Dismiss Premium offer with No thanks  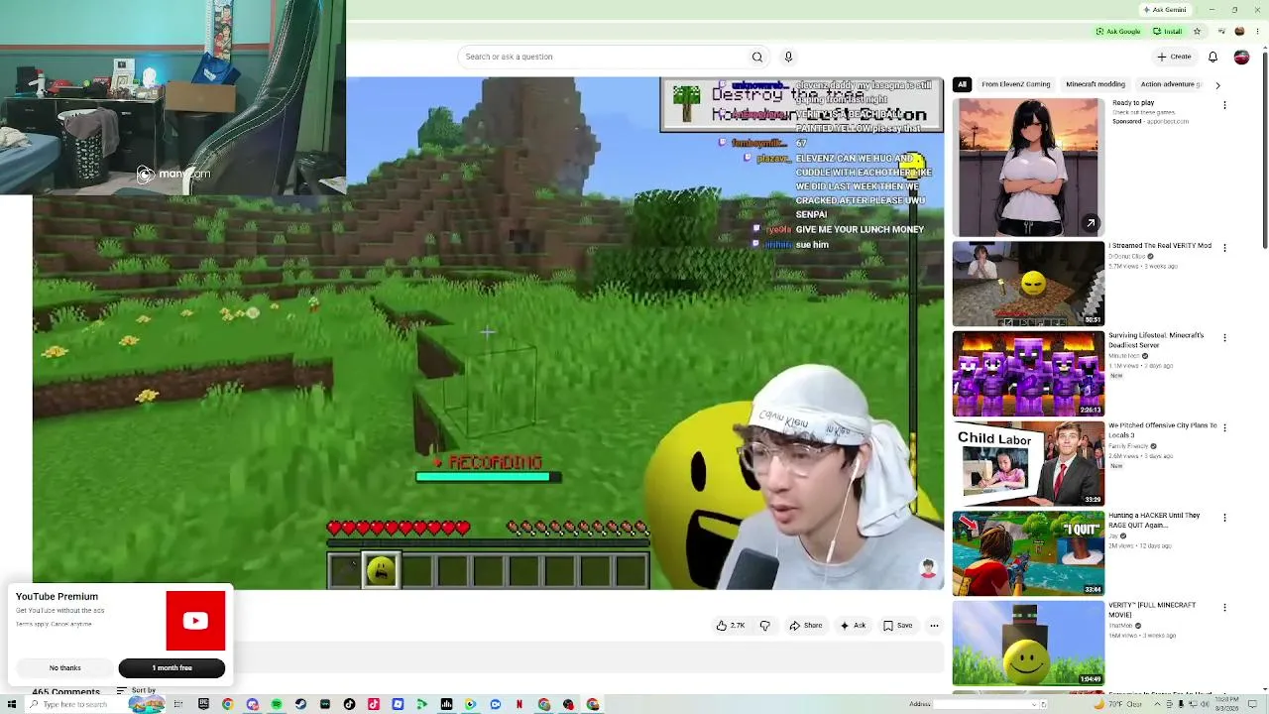[65, 667]
